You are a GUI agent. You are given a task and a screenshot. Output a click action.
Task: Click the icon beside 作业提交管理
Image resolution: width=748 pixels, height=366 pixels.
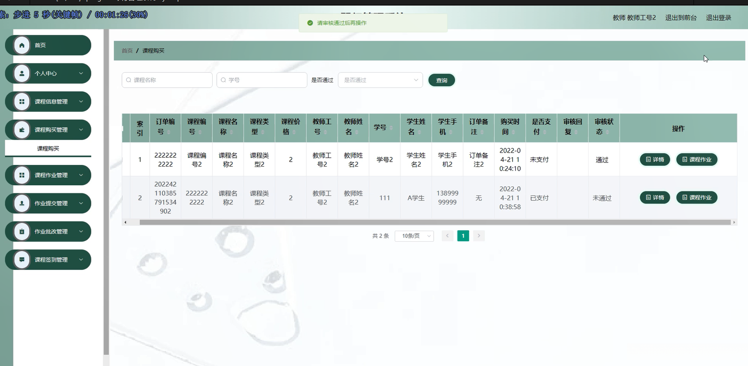point(22,204)
